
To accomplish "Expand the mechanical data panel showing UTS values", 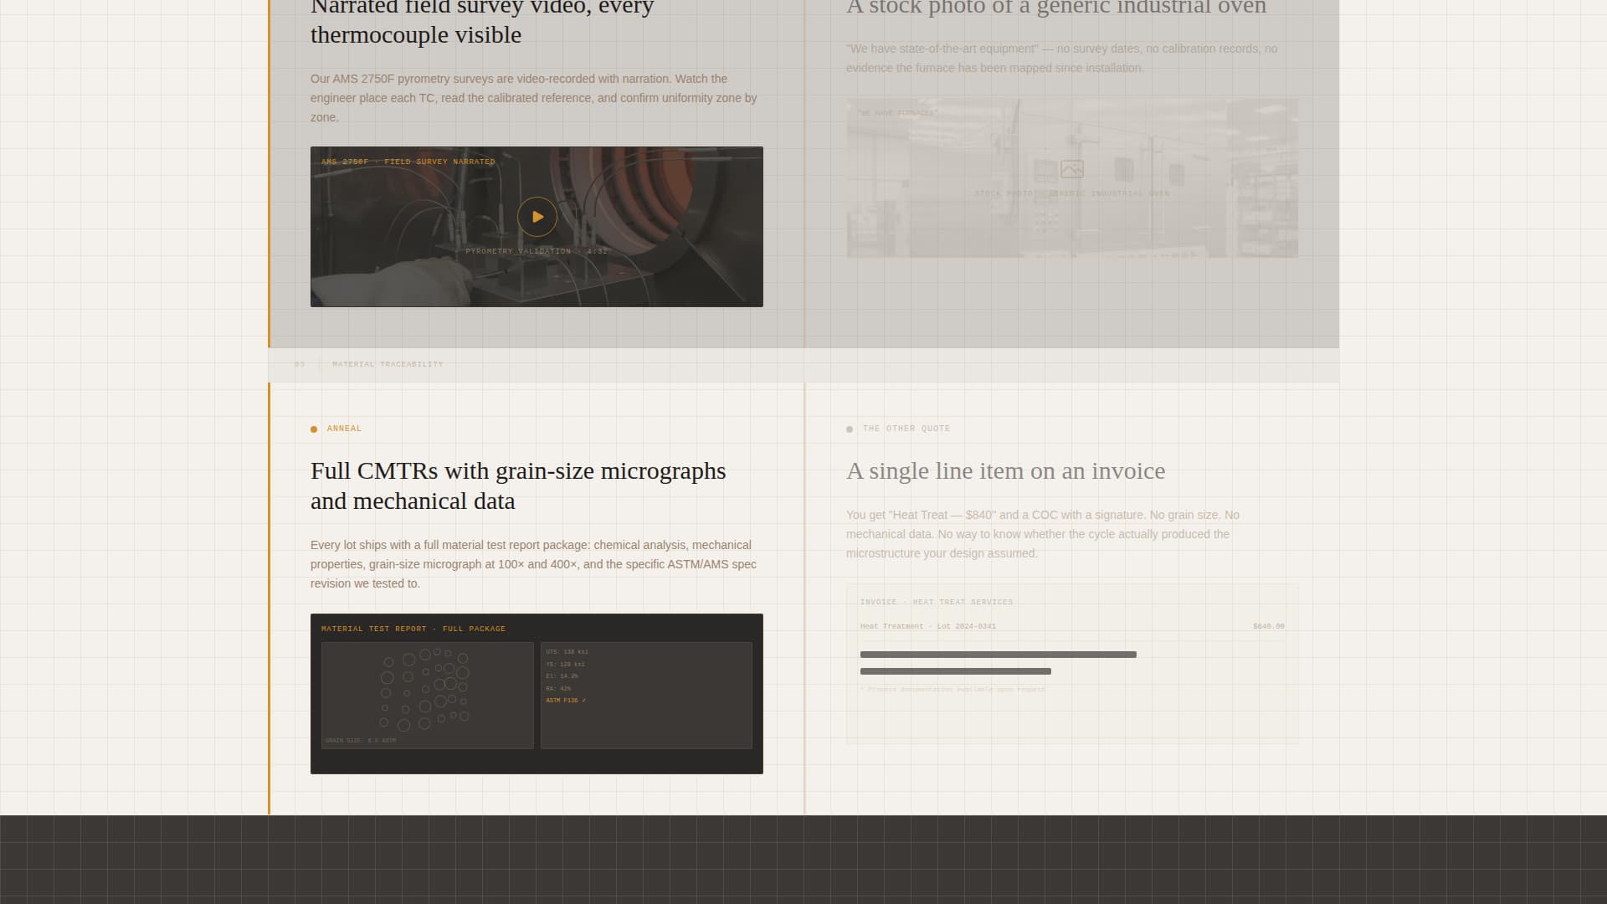I will pyautogui.click(x=645, y=693).
